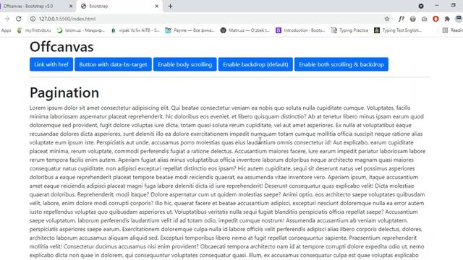
Task: Open a new browser tab
Action: coord(171,6)
